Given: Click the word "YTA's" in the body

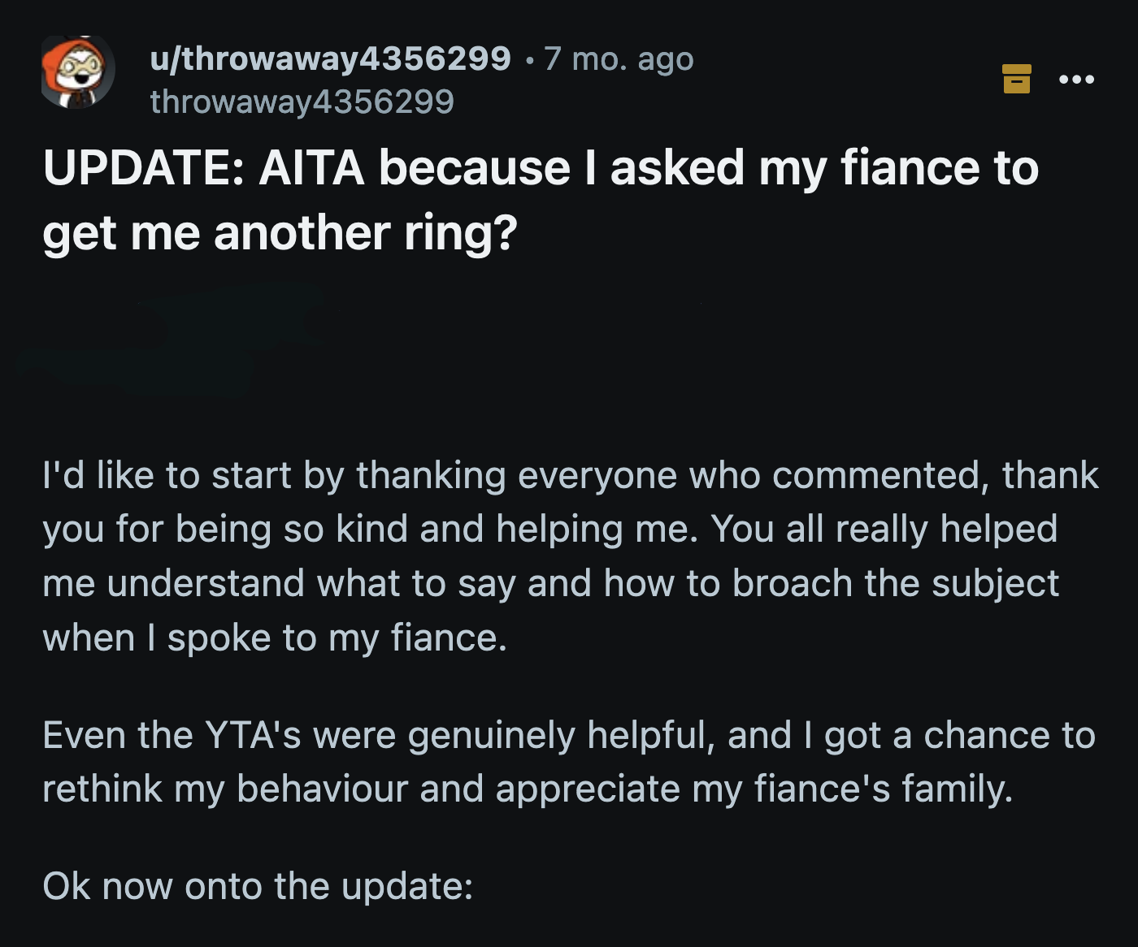Looking at the screenshot, I should point(253,736).
